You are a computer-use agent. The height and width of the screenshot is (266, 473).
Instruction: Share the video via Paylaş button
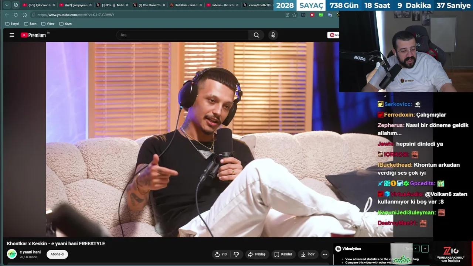(256, 254)
